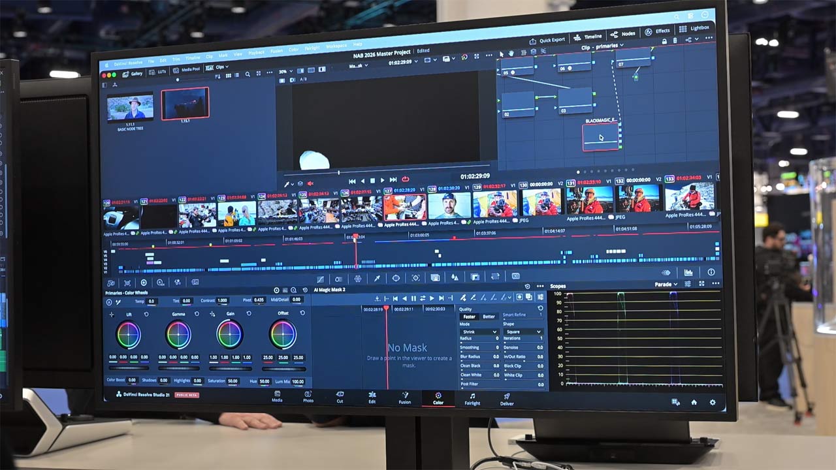Switch to the Edit page tab
Screen dimensions: 836x470
click(372, 398)
